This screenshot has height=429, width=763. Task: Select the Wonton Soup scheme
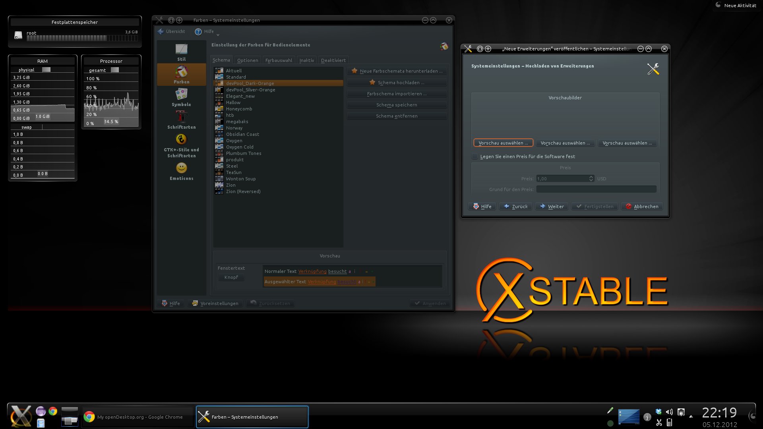point(278,179)
